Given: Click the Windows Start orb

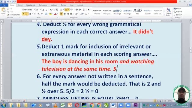Looking at the screenshot, I should coord(4,105).
